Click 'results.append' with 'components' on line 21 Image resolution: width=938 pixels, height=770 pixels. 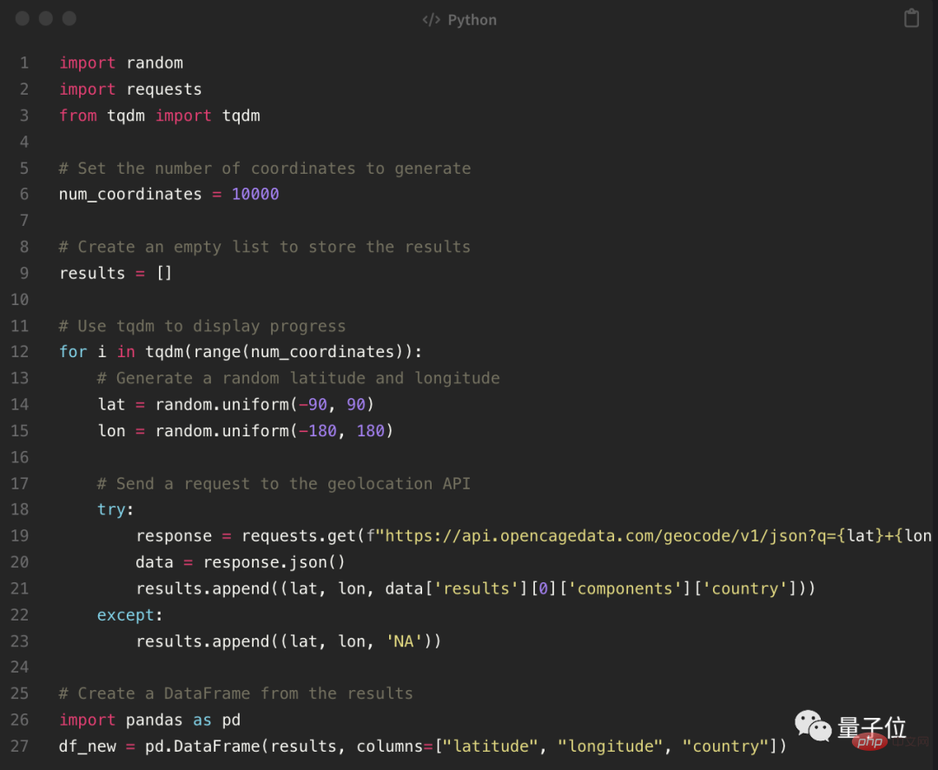pyautogui.click(x=476, y=588)
